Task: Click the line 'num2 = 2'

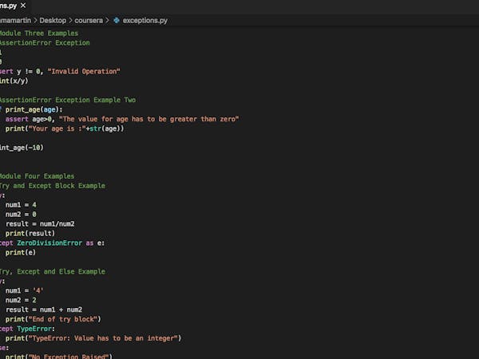Action: pyautogui.click(x=21, y=300)
